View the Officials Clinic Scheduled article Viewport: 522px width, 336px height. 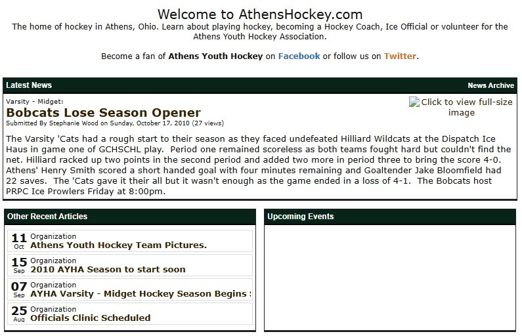(90, 318)
